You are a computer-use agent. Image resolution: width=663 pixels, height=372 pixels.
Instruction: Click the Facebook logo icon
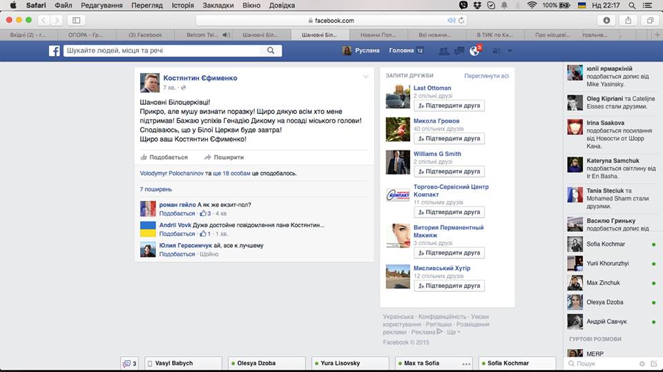click(54, 51)
